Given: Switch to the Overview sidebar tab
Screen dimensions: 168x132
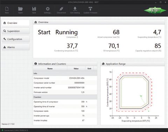Looking at the screenshot, I should click(16, 23).
